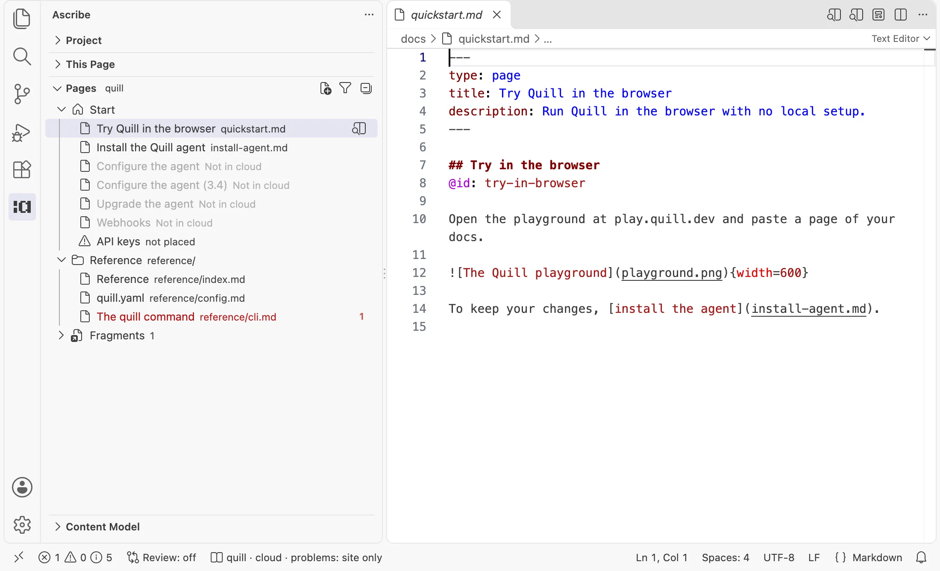940x571 pixels.
Task: Open the notifications bell
Action: click(921, 557)
